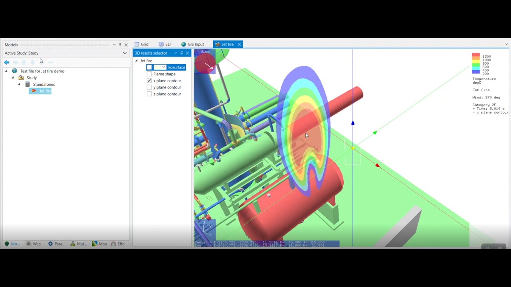
Task: Click the wind direction compass in the 3D view
Action: [x=205, y=63]
